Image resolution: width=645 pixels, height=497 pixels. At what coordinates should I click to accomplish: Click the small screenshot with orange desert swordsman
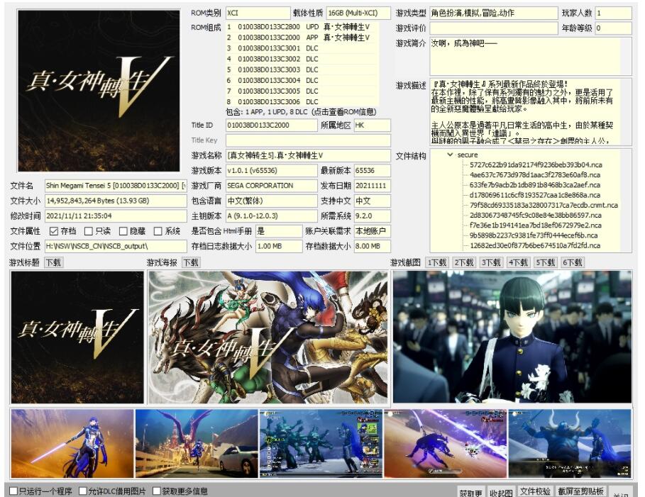[72, 444]
